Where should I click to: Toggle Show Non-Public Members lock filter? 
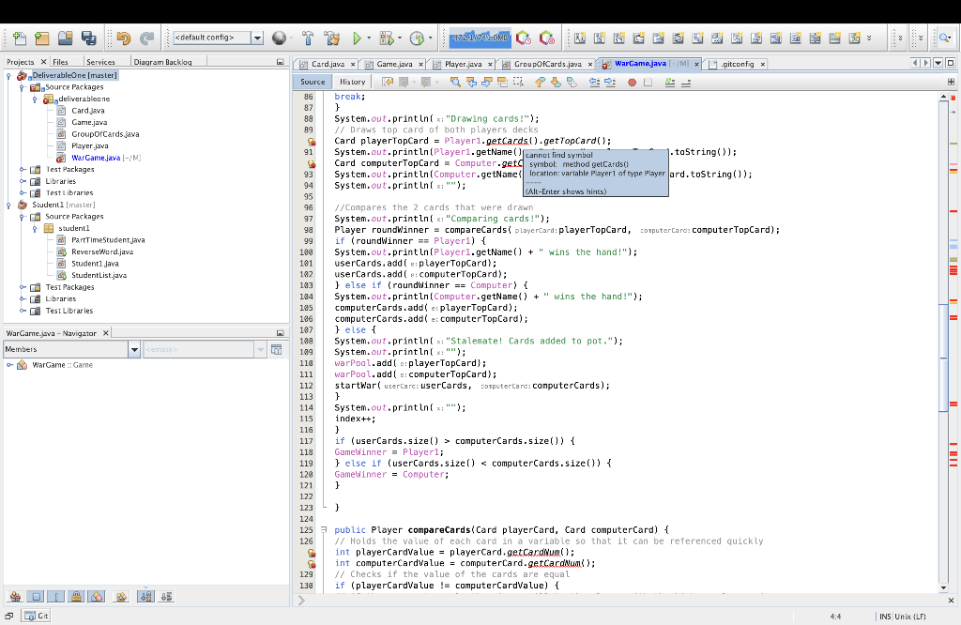tap(78, 596)
